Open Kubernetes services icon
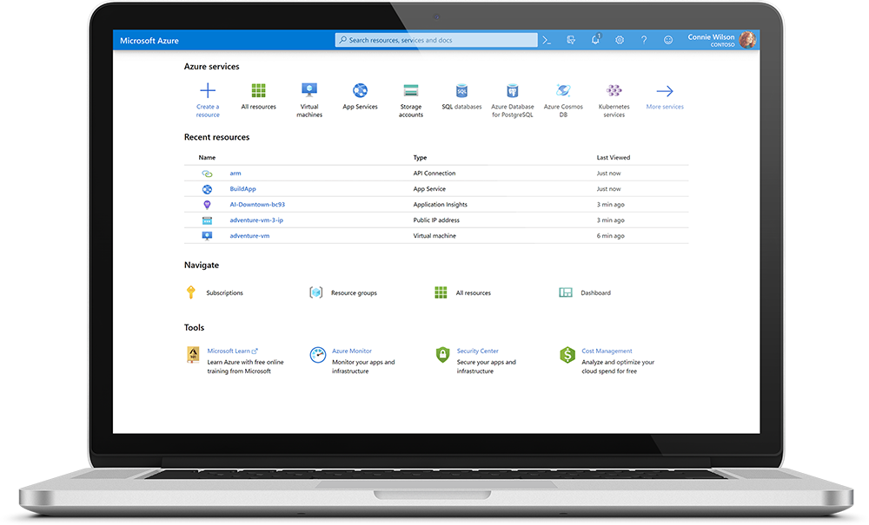 614,90
